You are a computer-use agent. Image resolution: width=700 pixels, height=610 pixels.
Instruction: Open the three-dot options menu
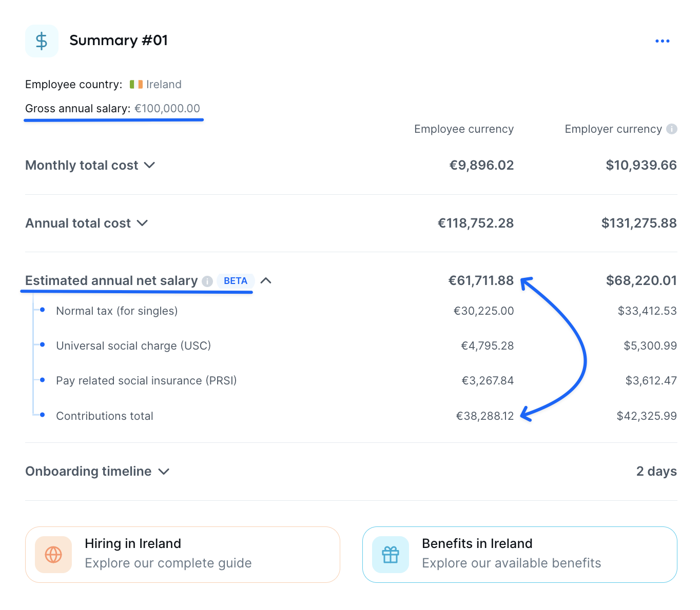pos(662,41)
